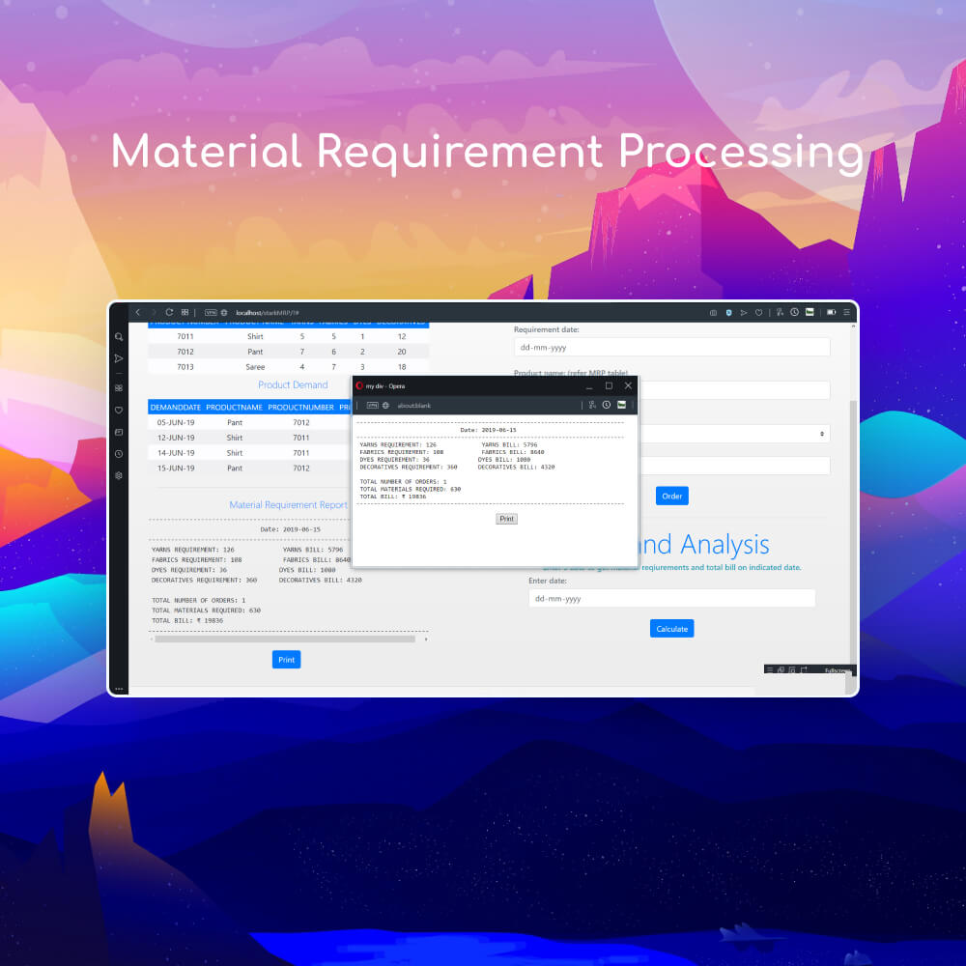Image resolution: width=966 pixels, height=966 pixels.
Task: Click the blue ad-blocker shield icon
Action: tap(728, 313)
